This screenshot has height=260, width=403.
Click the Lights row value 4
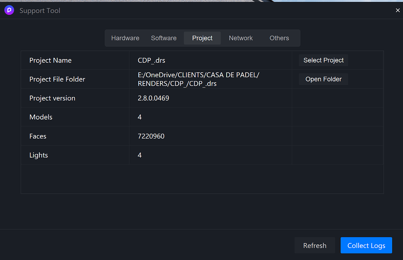(139, 155)
